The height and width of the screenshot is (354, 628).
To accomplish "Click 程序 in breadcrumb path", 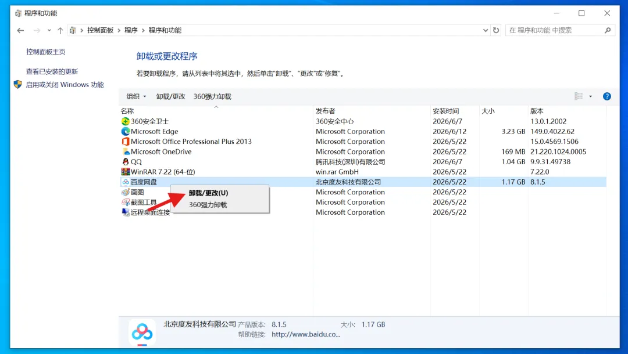I will click(131, 30).
